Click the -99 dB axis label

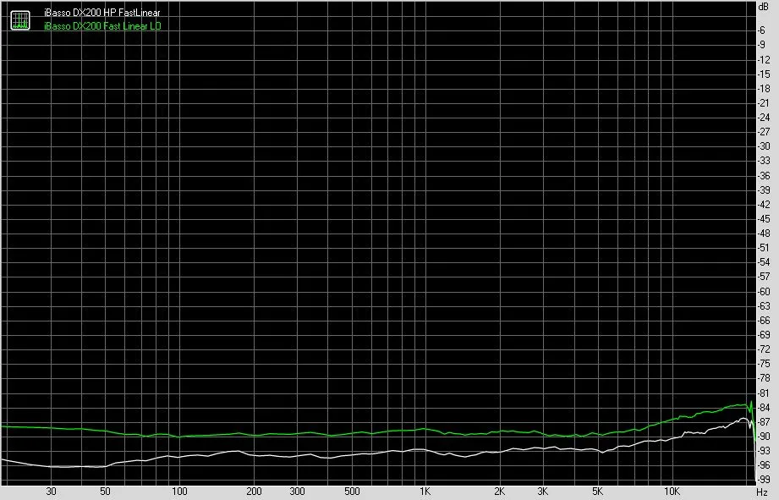pyautogui.click(x=764, y=480)
